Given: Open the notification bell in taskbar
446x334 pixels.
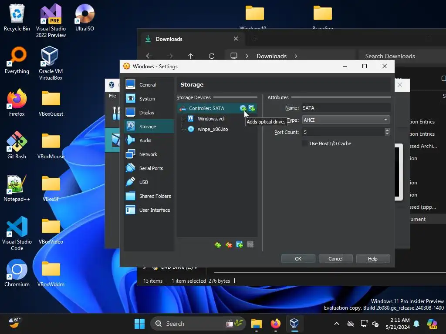Looking at the screenshot, I should click(x=416, y=324).
